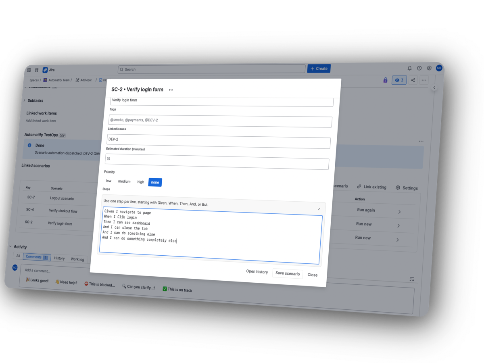484x363 pixels.
Task: Click the expand width arrows beside dialog title
Action: [171, 90]
